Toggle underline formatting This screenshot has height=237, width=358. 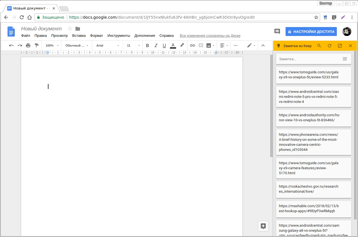tap(164, 45)
